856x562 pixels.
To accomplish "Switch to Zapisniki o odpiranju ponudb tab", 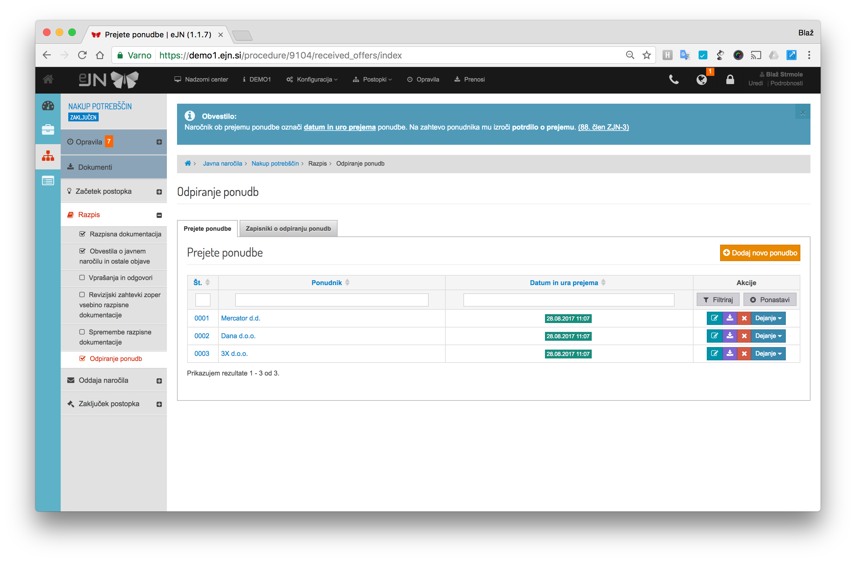I will (x=288, y=228).
